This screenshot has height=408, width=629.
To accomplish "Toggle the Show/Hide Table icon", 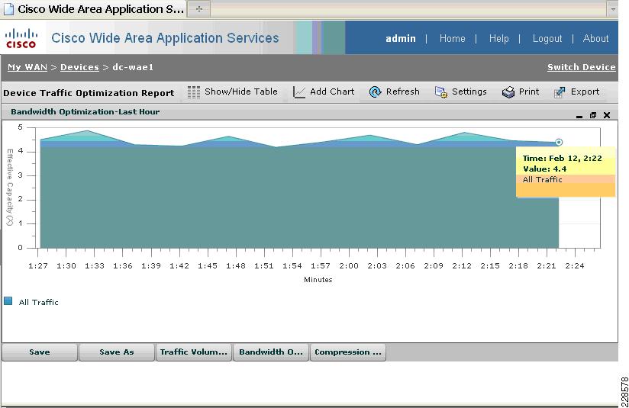I will coord(194,92).
